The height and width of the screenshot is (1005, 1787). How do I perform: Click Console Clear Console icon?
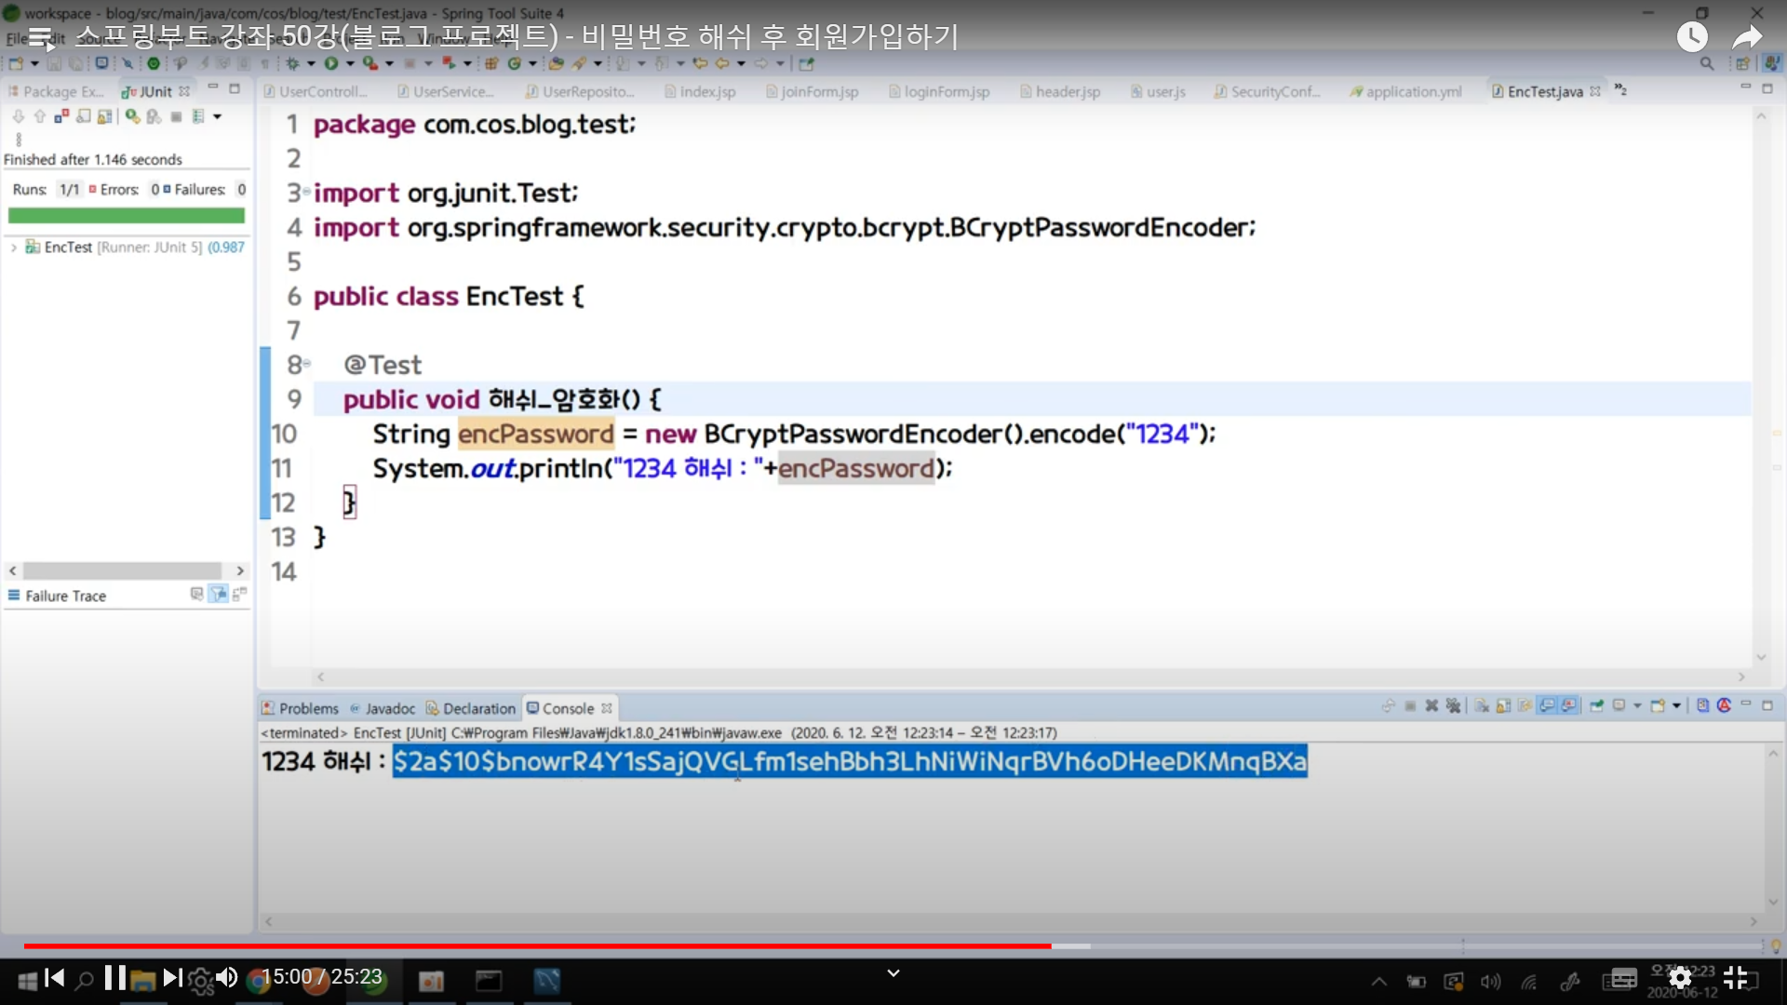pyautogui.click(x=1482, y=705)
